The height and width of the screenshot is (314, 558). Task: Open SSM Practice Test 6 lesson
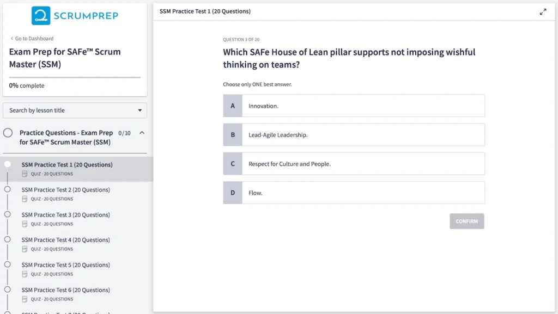point(65,290)
